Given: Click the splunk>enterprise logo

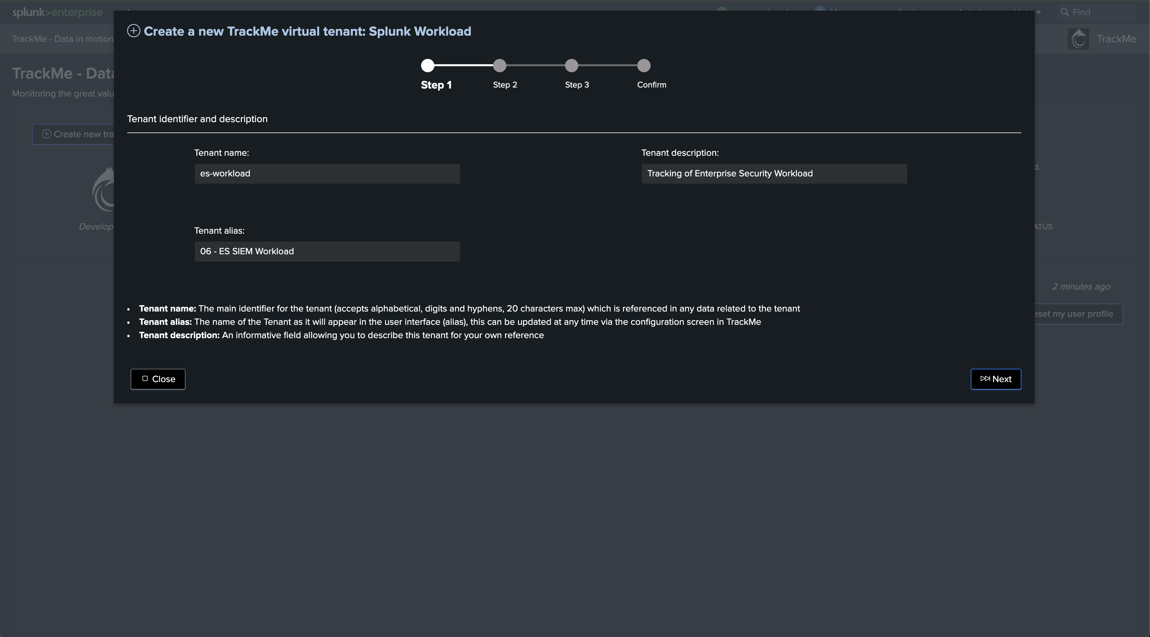Looking at the screenshot, I should coord(57,12).
